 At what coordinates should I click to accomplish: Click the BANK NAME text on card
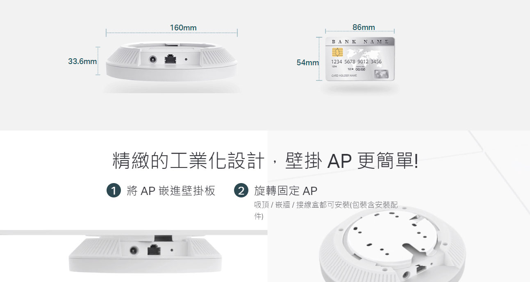pos(360,42)
